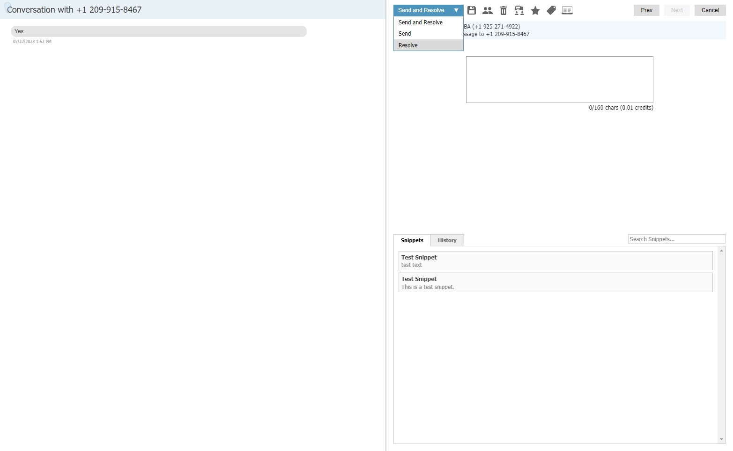Click the snippets scrollbar down arrow

point(722,439)
